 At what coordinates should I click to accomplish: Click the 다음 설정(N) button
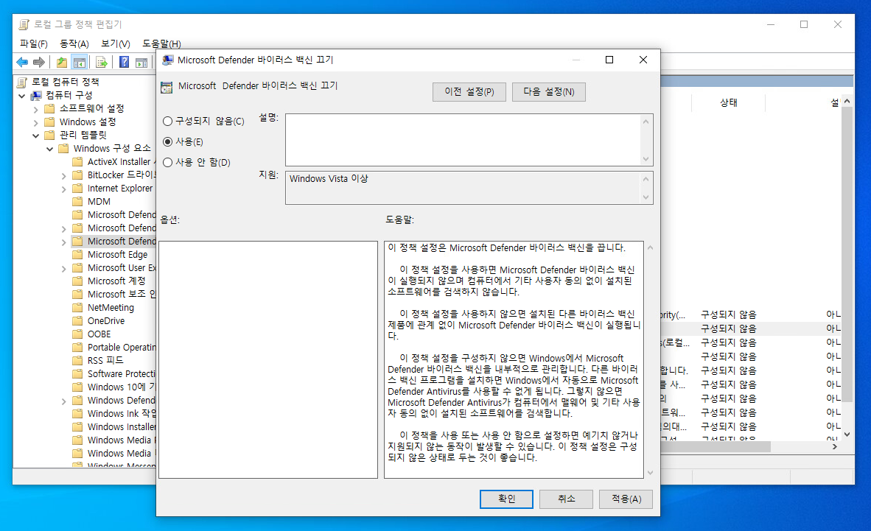[x=549, y=91]
